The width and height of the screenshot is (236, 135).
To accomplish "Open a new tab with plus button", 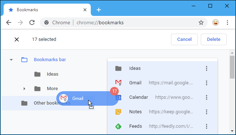I will (99, 10).
